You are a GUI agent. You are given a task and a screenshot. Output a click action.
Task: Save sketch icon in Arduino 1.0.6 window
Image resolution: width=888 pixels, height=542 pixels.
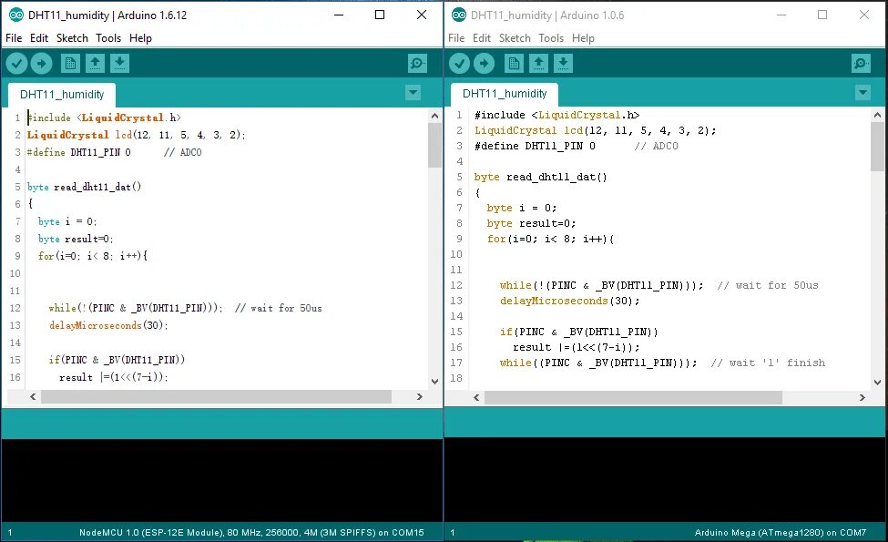coord(563,64)
